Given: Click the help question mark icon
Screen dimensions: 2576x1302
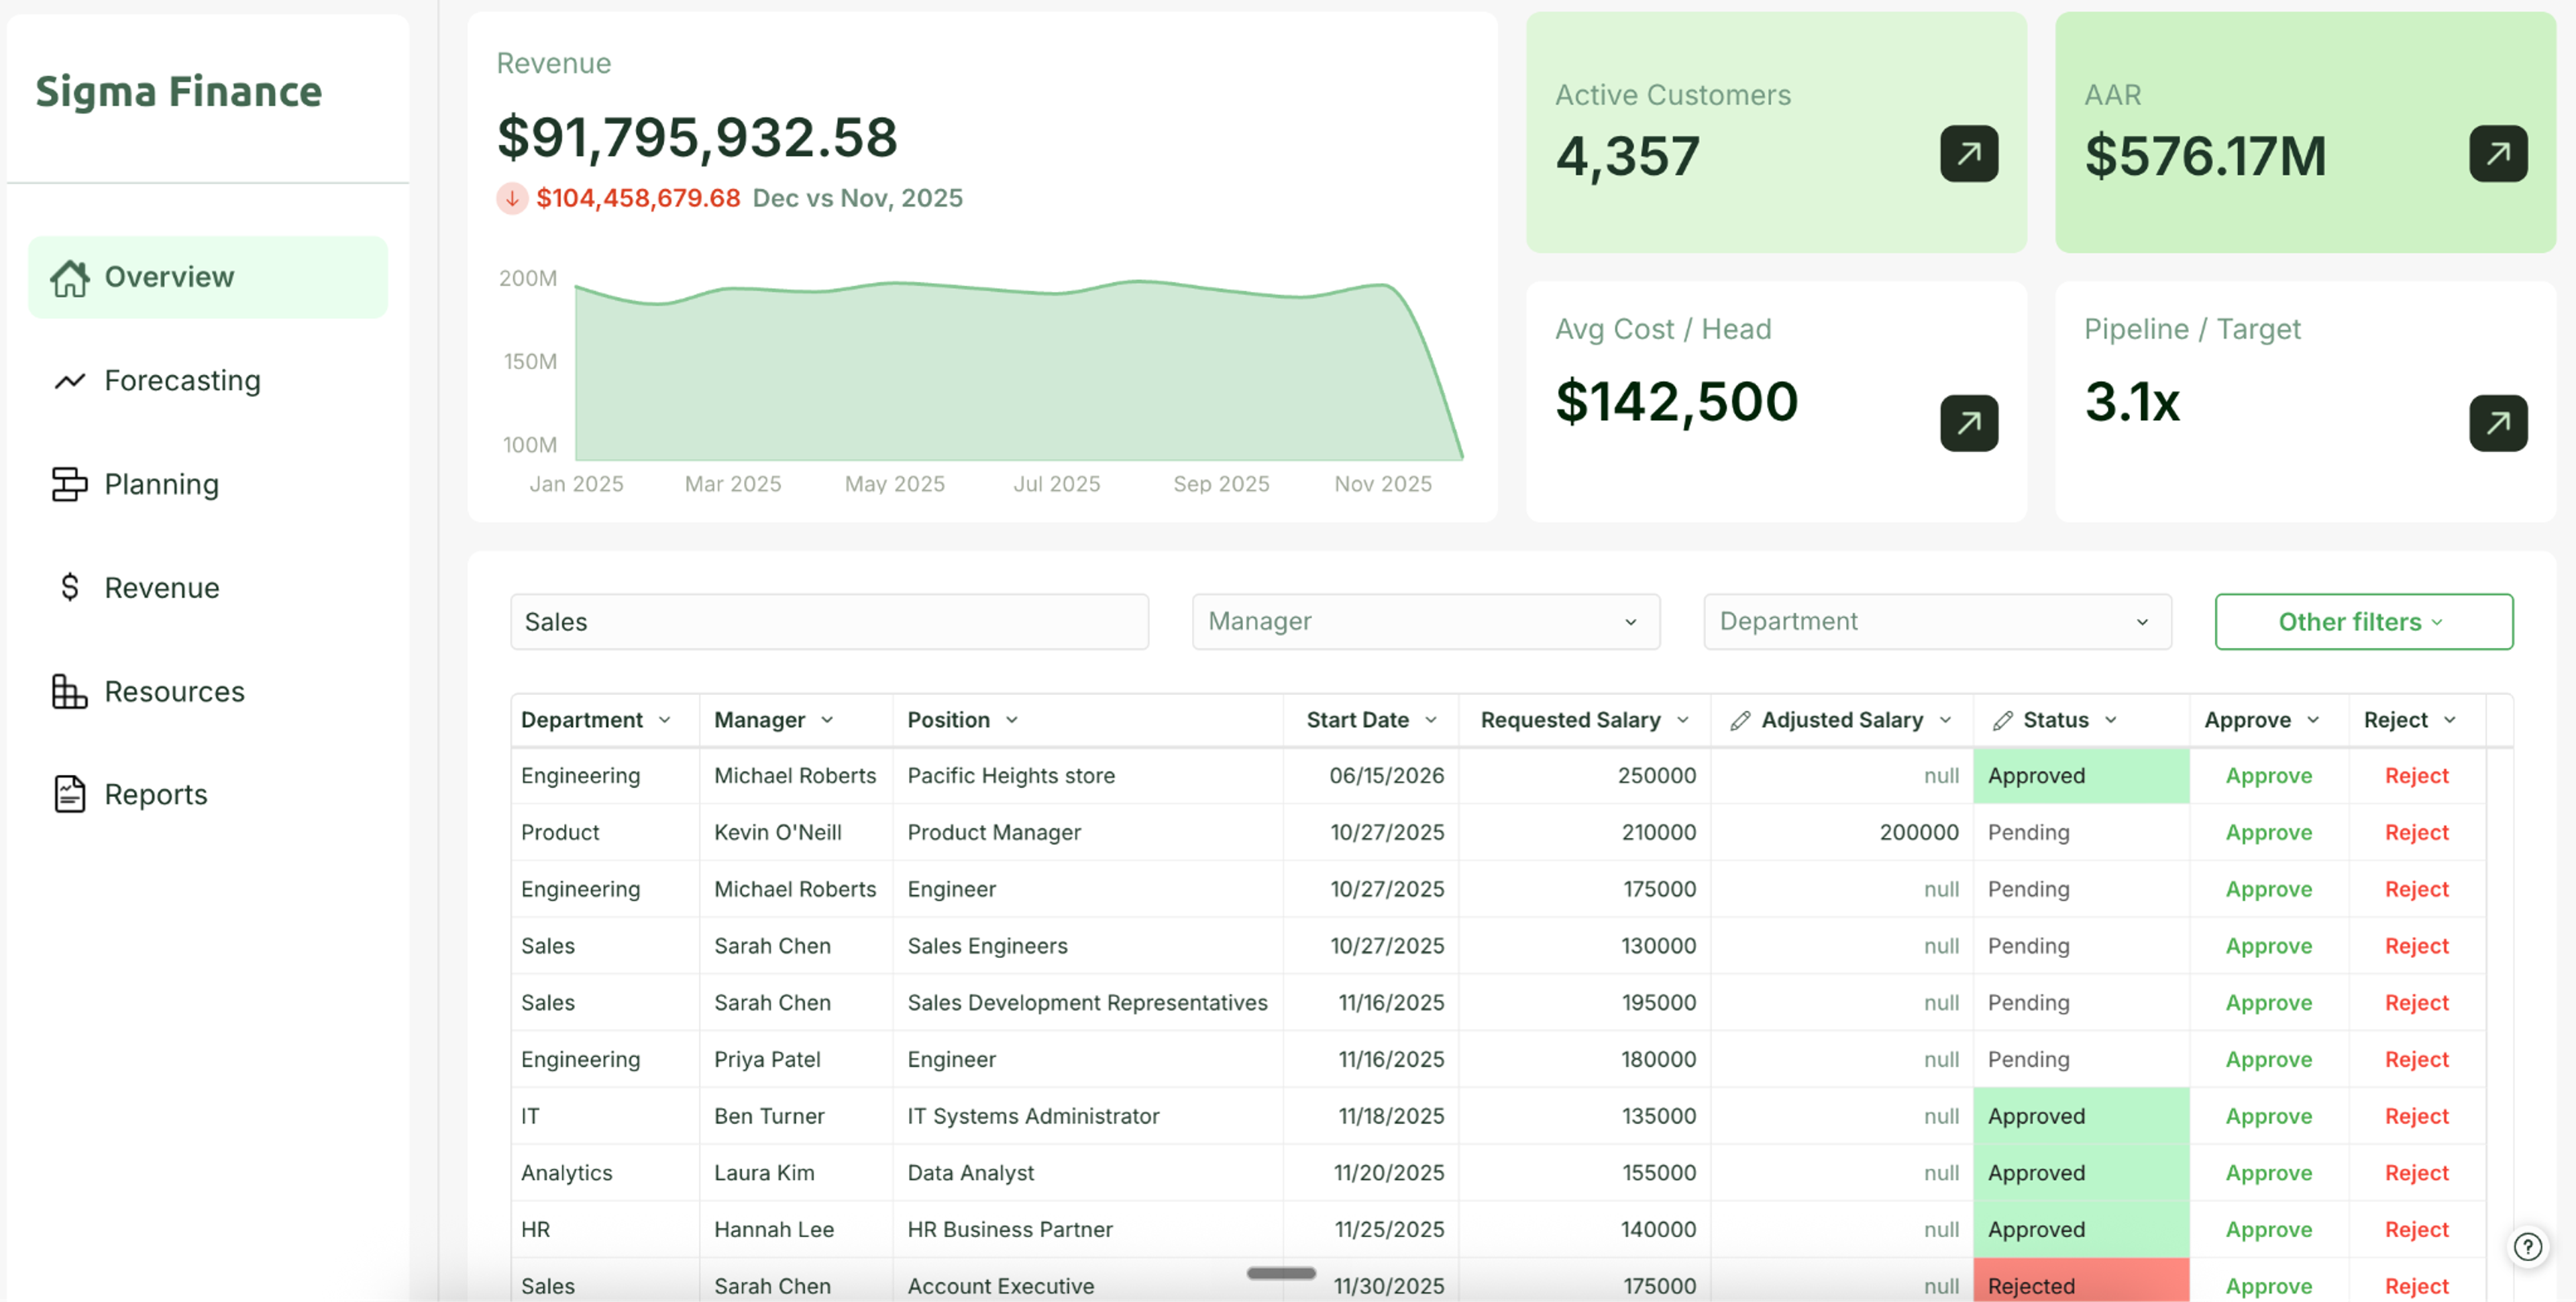Looking at the screenshot, I should coord(2527,1246).
